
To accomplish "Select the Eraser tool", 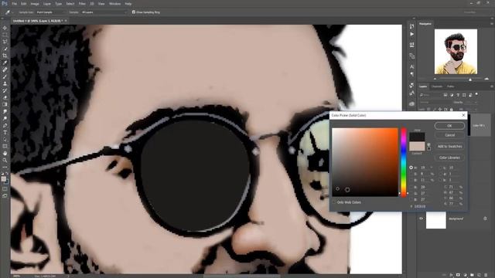I will click(x=5, y=97).
